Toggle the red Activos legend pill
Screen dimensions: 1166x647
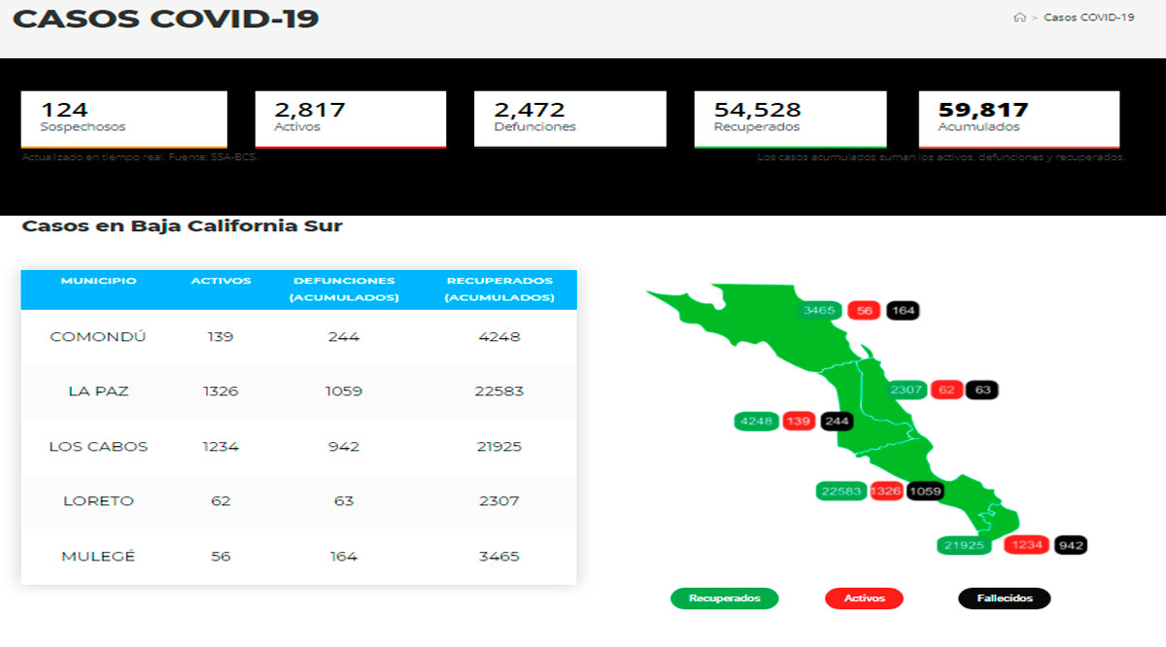(x=864, y=598)
